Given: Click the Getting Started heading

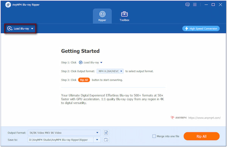Looking at the screenshot, I should pos(80,51).
